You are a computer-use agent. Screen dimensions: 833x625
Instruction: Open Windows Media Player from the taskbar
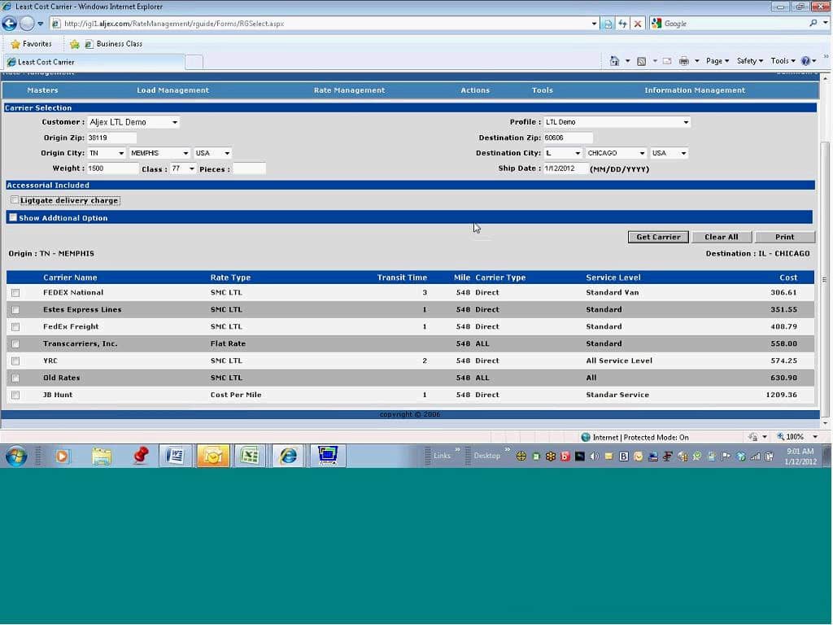(62, 457)
